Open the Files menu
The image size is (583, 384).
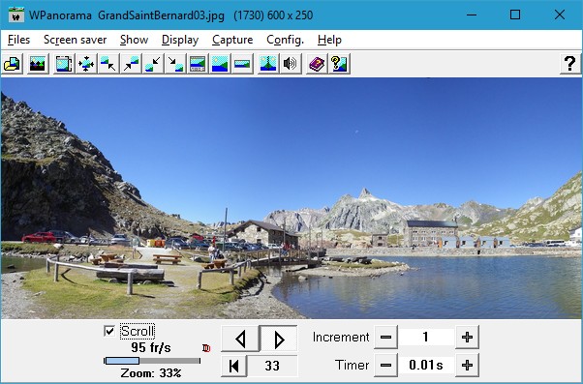[18, 40]
